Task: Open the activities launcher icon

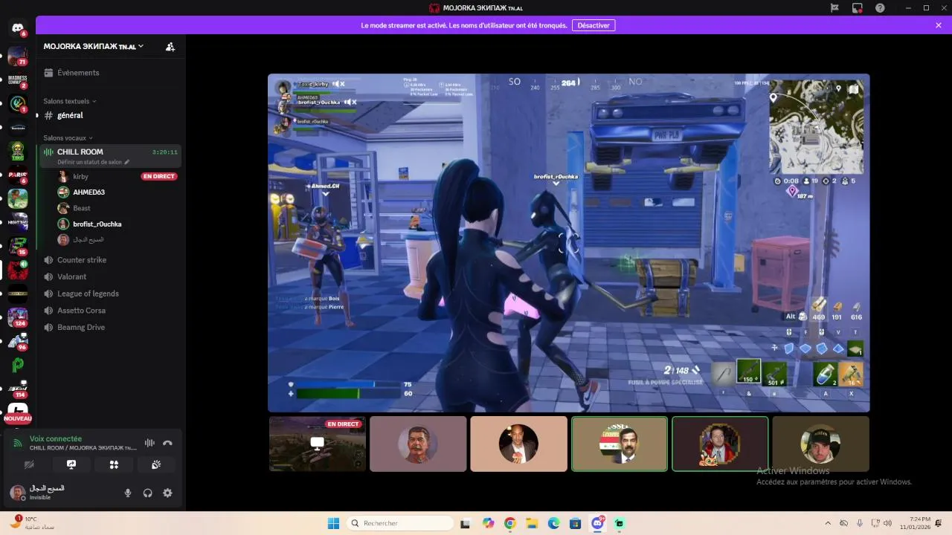Action: click(114, 464)
